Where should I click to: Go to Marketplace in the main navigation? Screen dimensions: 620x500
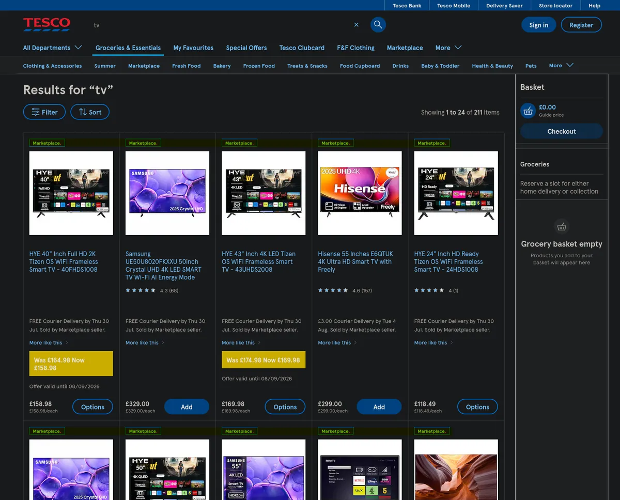(x=405, y=48)
